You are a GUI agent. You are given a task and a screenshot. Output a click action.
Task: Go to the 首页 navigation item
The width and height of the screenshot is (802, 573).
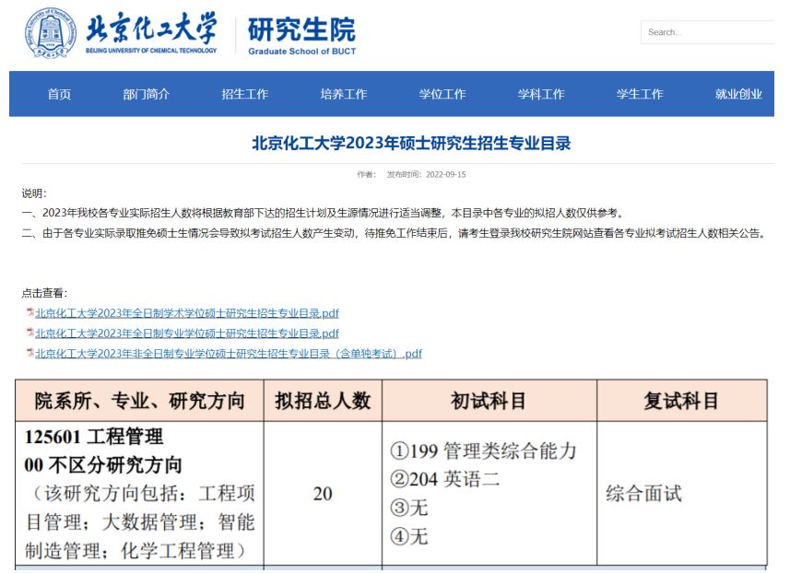(59, 94)
